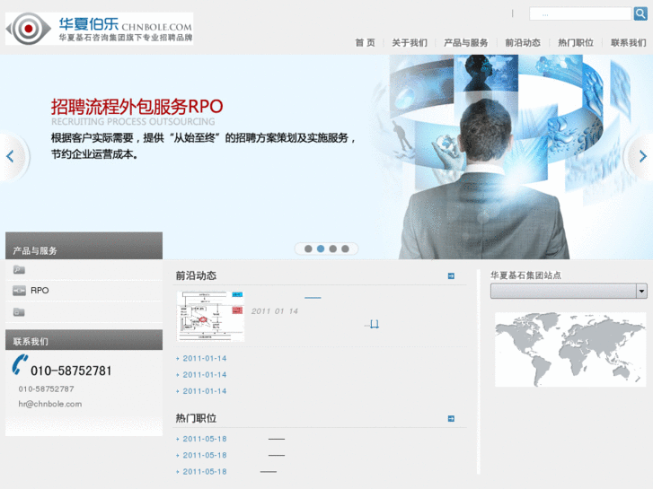Click the 热门职位 section heading
This screenshot has height=489, width=653.
click(196, 418)
